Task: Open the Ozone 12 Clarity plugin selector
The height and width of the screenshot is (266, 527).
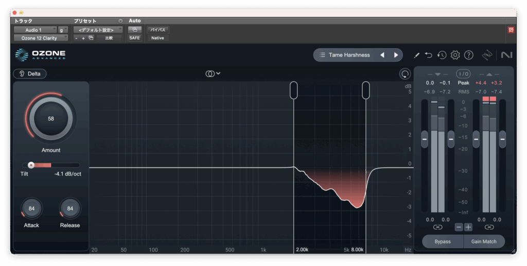Action: tap(40, 38)
